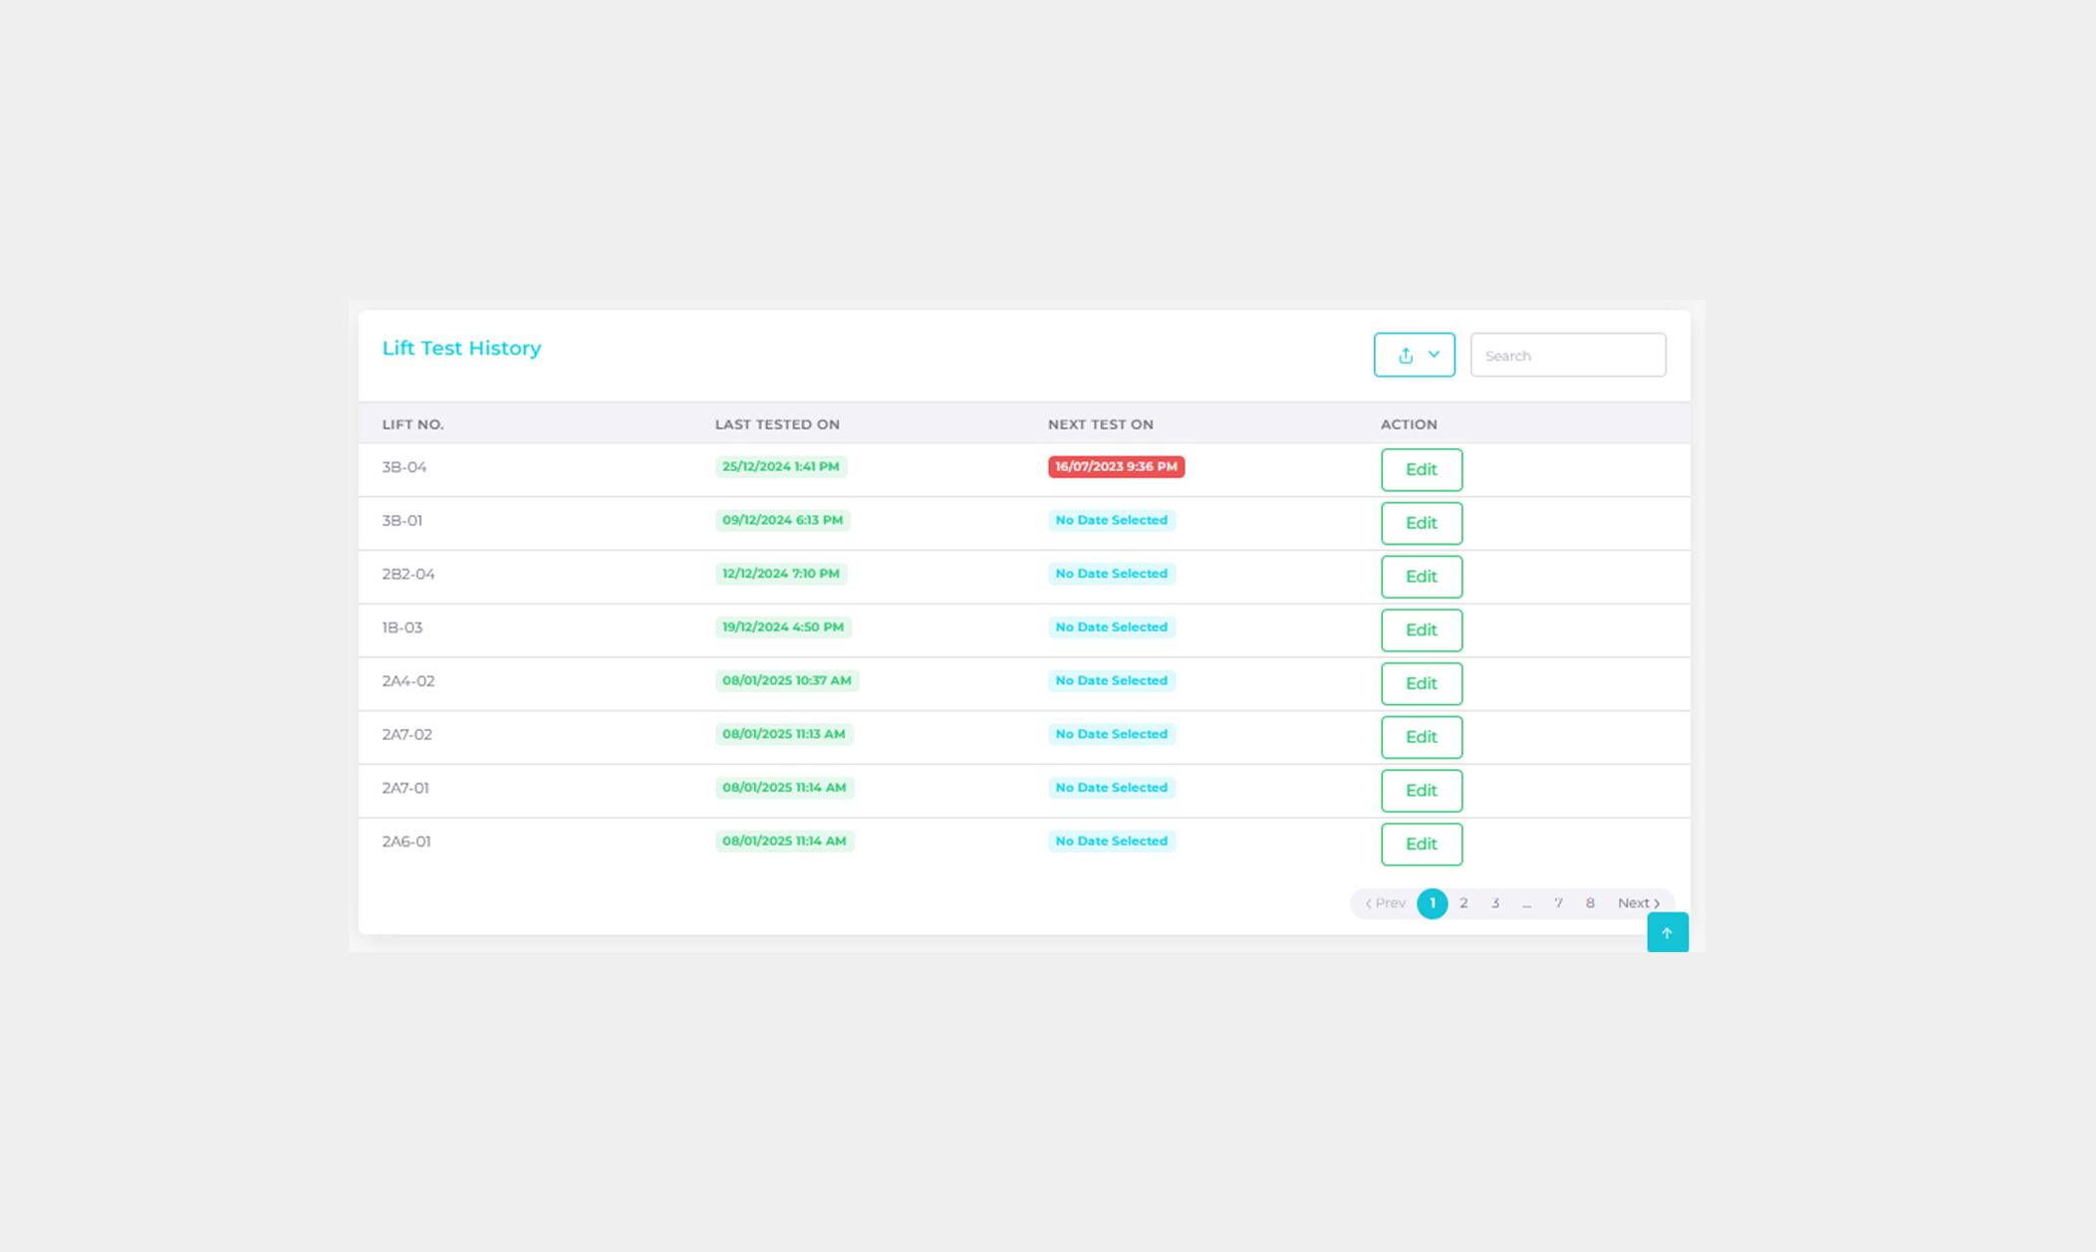Edit lift 2A7-01 entry
This screenshot has height=1252, width=2096.
coord(1421,791)
